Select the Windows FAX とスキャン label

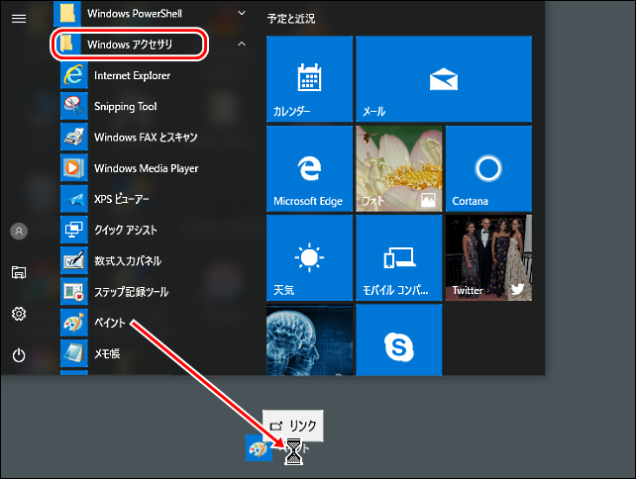(146, 137)
